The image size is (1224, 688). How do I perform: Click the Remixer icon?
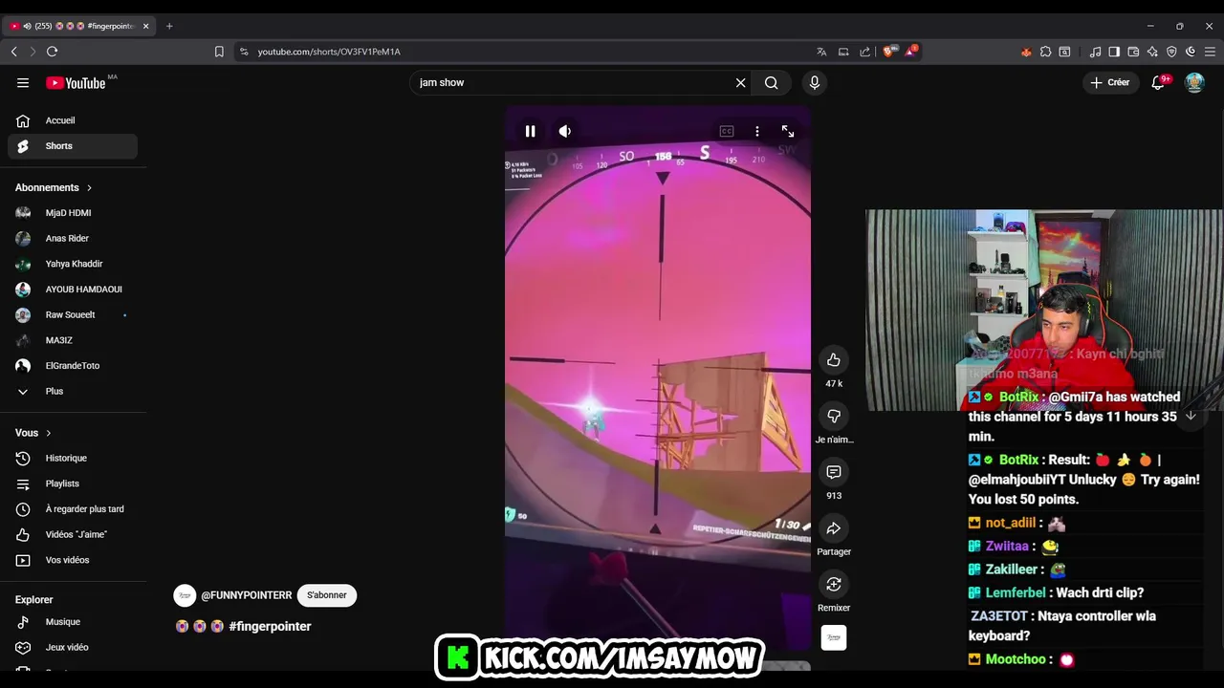pos(834,584)
